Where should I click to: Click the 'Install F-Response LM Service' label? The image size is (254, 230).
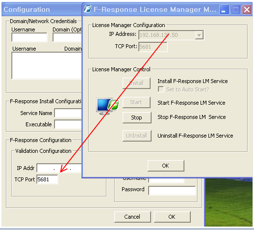(193, 81)
